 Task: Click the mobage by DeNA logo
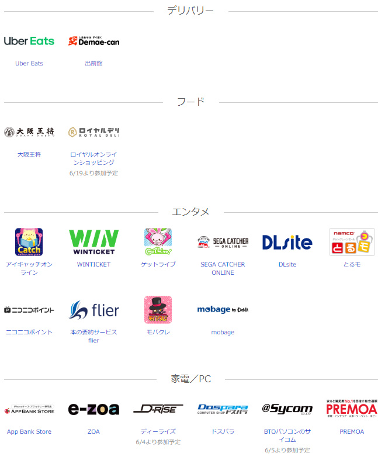(x=223, y=310)
